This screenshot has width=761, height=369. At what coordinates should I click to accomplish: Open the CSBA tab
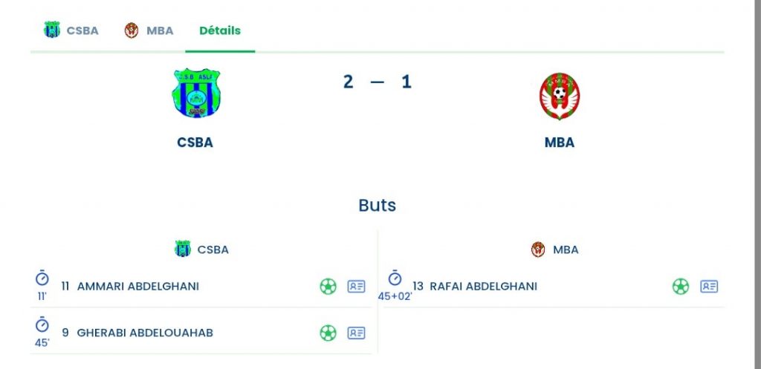pos(71,30)
